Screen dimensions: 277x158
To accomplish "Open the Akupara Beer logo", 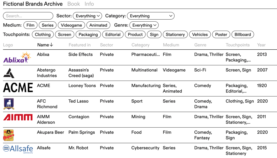I will click(x=8, y=135).
